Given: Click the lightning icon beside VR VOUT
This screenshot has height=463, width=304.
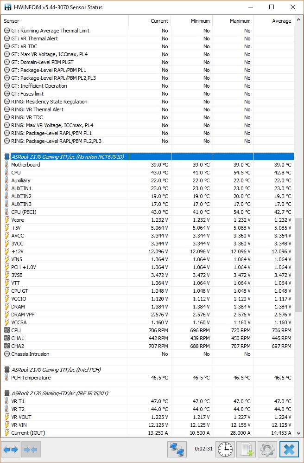Looking at the screenshot, I should tap(7, 417).
